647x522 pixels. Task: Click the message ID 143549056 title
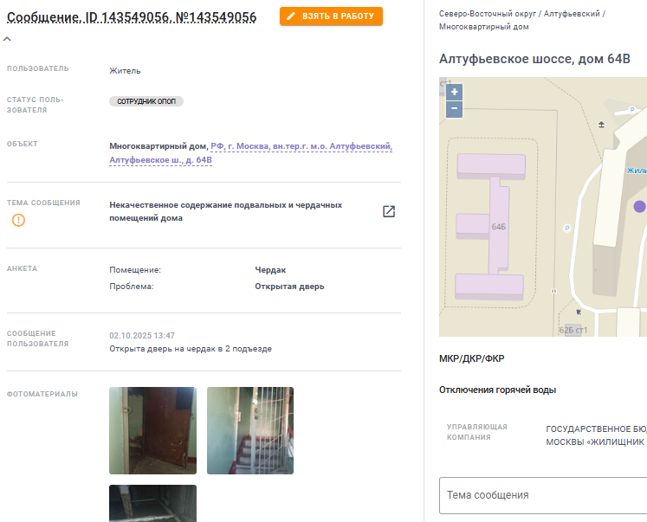click(x=132, y=17)
